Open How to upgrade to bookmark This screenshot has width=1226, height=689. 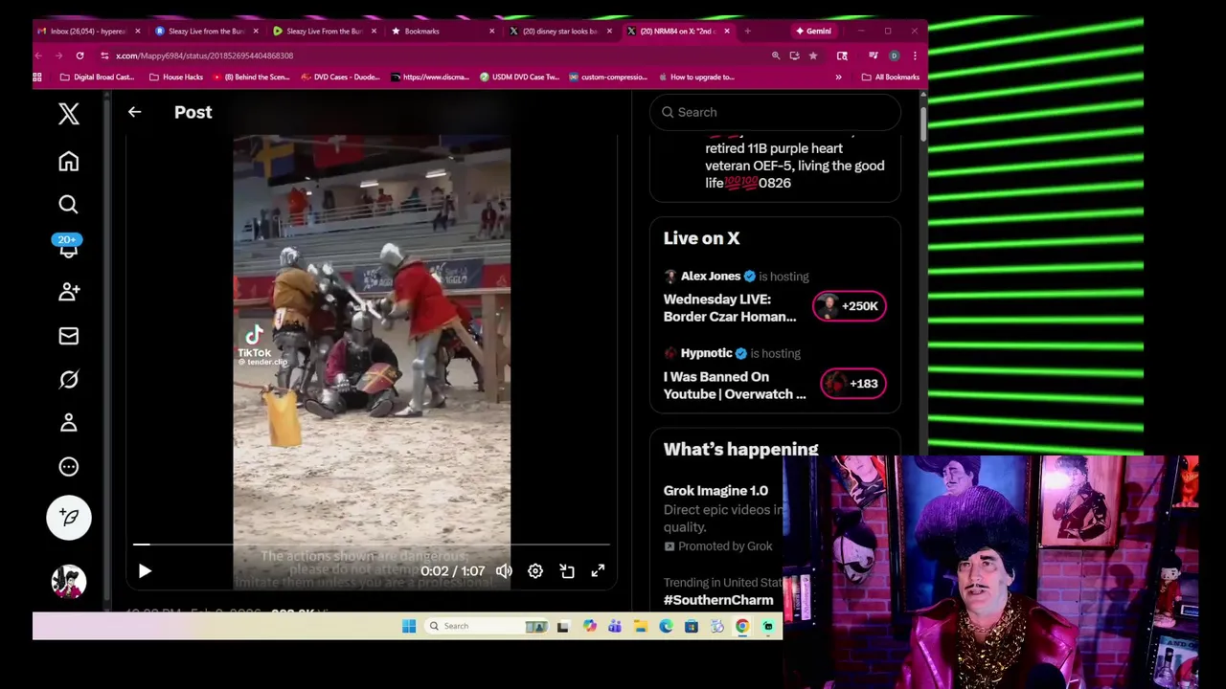(695, 77)
